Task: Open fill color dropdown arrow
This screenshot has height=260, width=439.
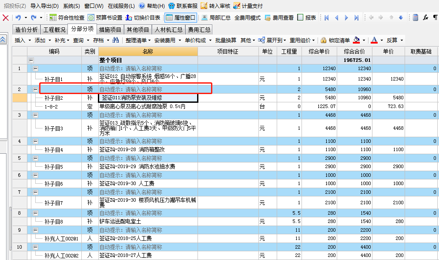Action: click(x=364, y=41)
